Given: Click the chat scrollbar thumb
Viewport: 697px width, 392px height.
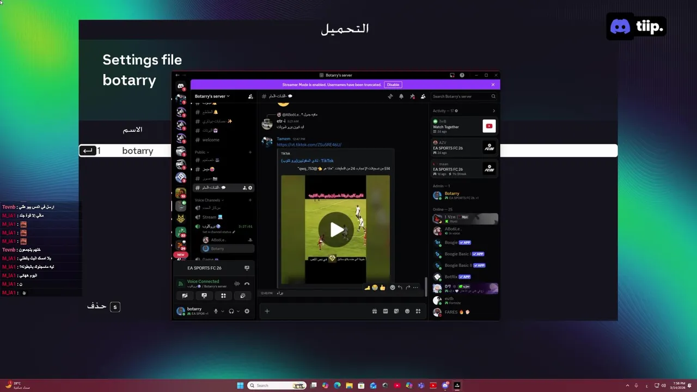Looking at the screenshot, I should [x=426, y=286].
